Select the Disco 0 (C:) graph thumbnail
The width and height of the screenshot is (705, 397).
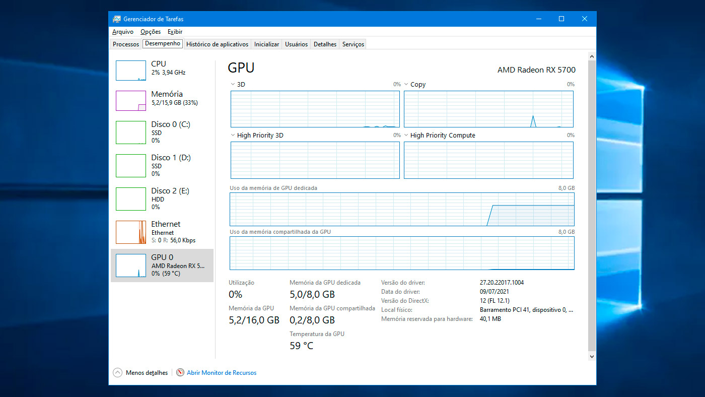pyautogui.click(x=131, y=133)
